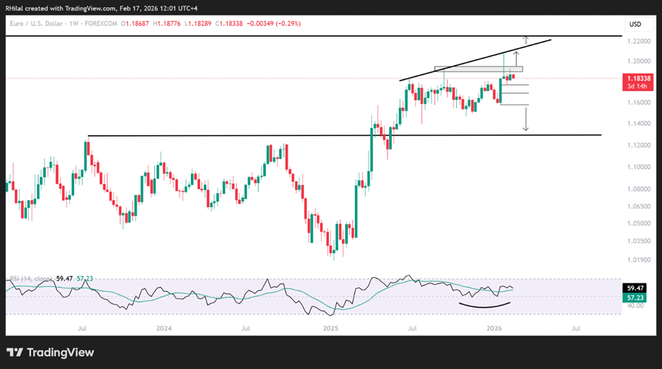Click the 1.14000 price axis label

639,123
